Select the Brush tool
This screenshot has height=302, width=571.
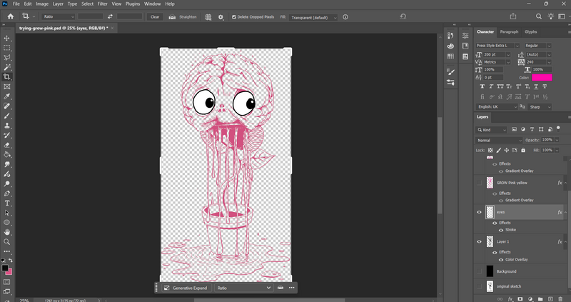tap(7, 116)
